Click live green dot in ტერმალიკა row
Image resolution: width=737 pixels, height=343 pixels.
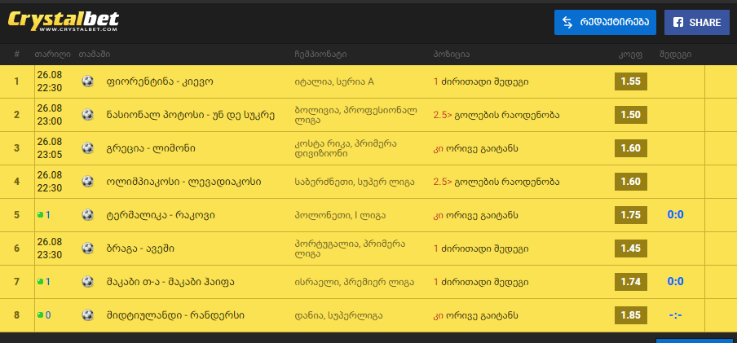click(x=41, y=215)
